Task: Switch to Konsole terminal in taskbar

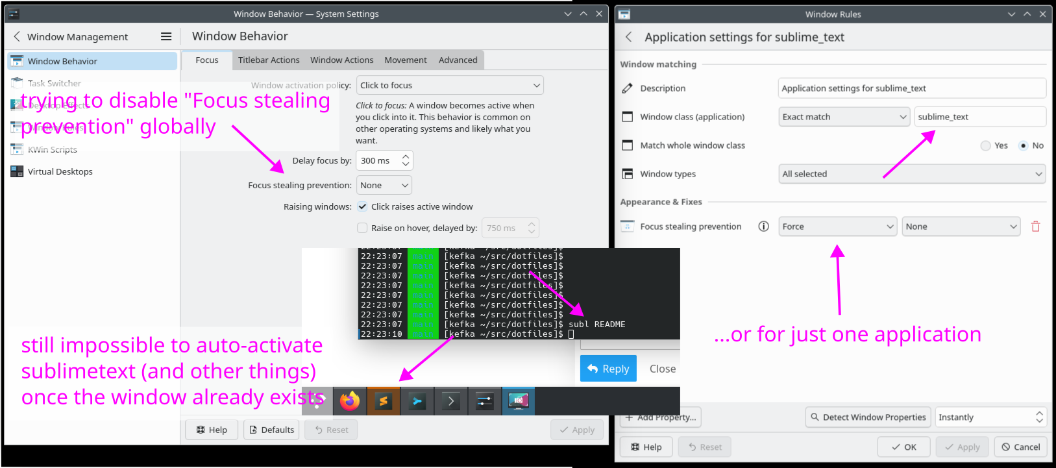Action: click(x=451, y=401)
